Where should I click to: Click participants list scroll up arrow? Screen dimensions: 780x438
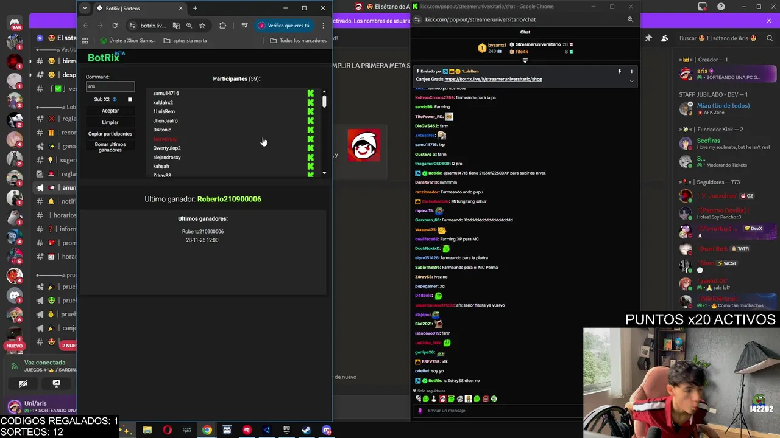click(324, 92)
